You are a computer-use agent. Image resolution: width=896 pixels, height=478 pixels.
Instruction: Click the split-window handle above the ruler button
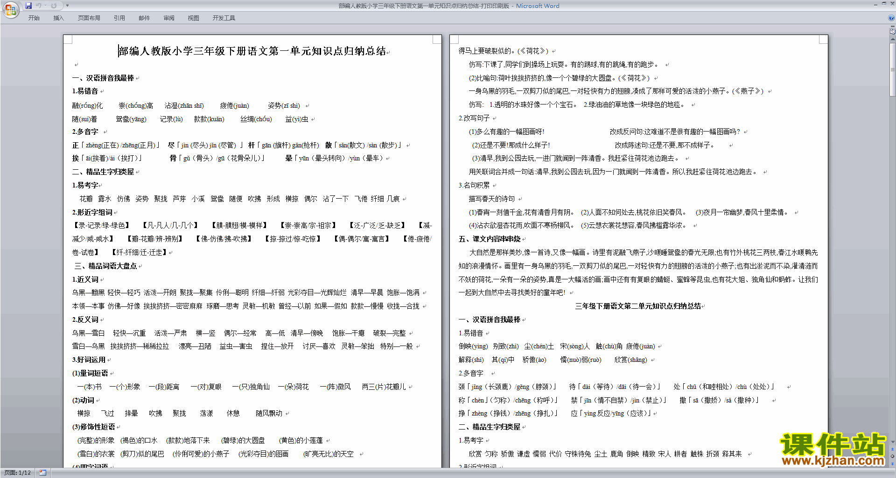[x=892, y=26]
